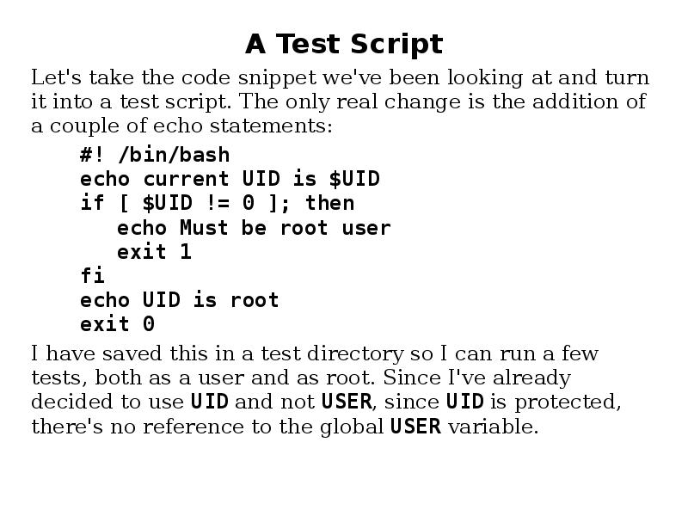Select the "echo Must be root user" line
The height and width of the screenshot is (516, 688).
click(254, 228)
